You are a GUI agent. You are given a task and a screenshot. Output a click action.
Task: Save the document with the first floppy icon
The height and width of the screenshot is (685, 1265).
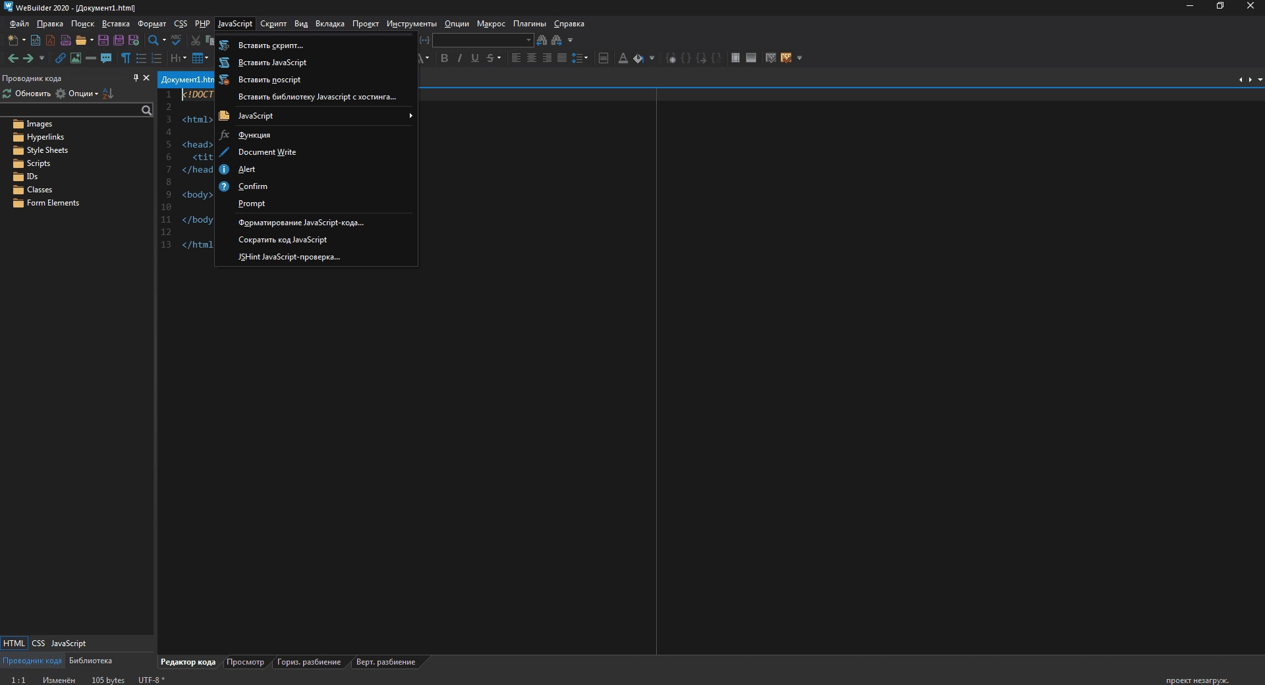coord(103,40)
